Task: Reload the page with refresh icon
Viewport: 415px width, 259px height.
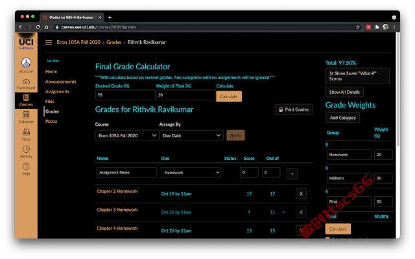Action: (38, 27)
